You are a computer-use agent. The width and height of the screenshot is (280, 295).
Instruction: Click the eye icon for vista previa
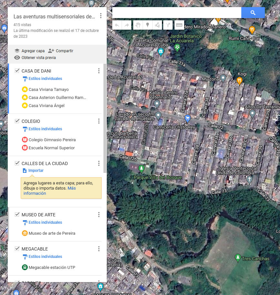point(17,58)
